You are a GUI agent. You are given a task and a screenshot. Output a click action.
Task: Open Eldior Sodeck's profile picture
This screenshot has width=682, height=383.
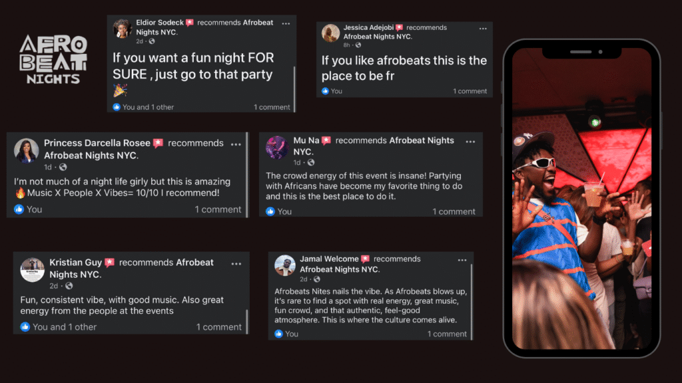pos(122,28)
